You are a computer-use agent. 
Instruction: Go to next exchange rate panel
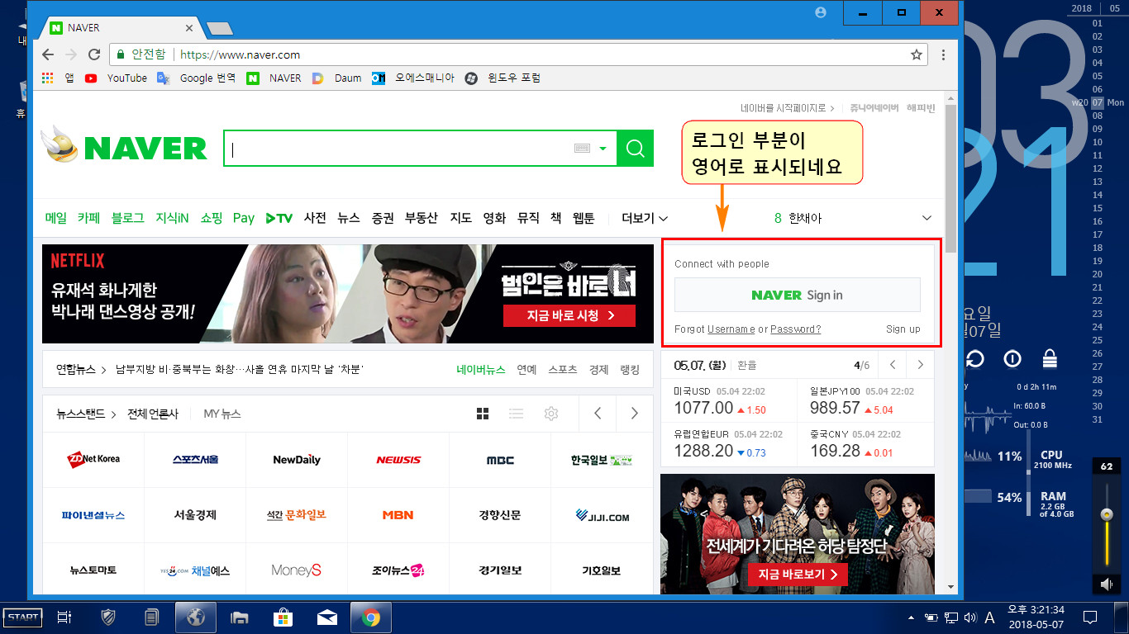pyautogui.click(x=920, y=365)
